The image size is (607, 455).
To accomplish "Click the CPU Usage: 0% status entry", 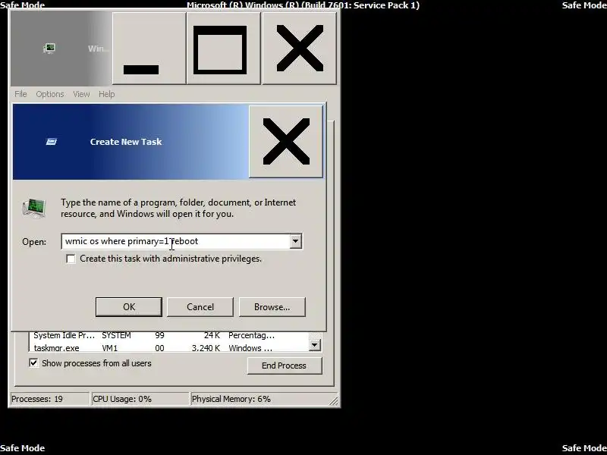I will (140, 399).
